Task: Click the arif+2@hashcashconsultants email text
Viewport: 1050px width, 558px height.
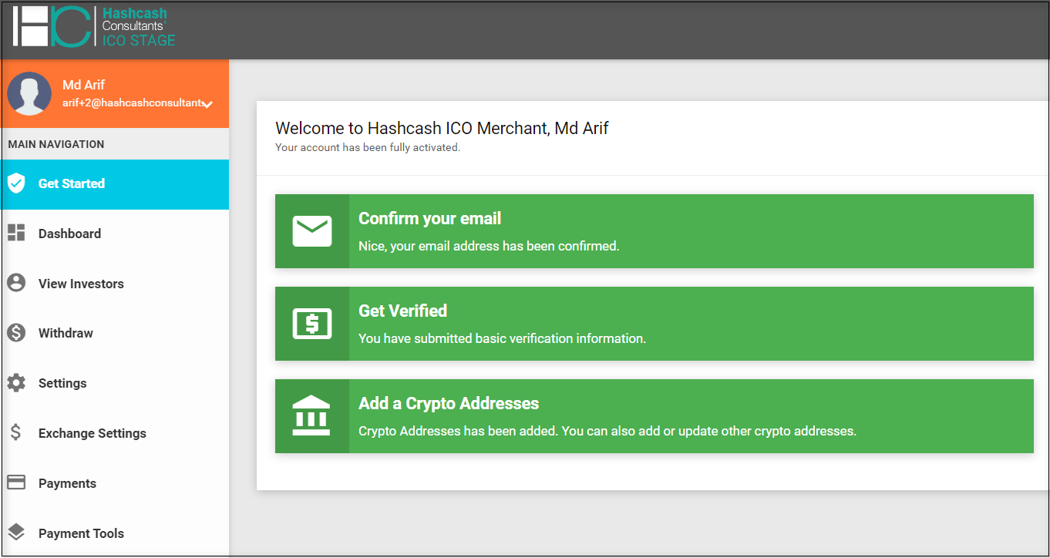Action: (132, 103)
